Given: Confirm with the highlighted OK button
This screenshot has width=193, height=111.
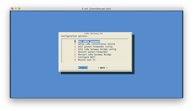Looking at the screenshot, I should point(83,68).
